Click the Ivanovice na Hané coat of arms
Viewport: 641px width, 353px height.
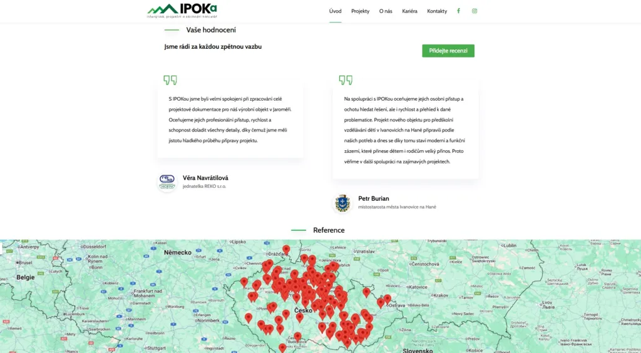[342, 203]
